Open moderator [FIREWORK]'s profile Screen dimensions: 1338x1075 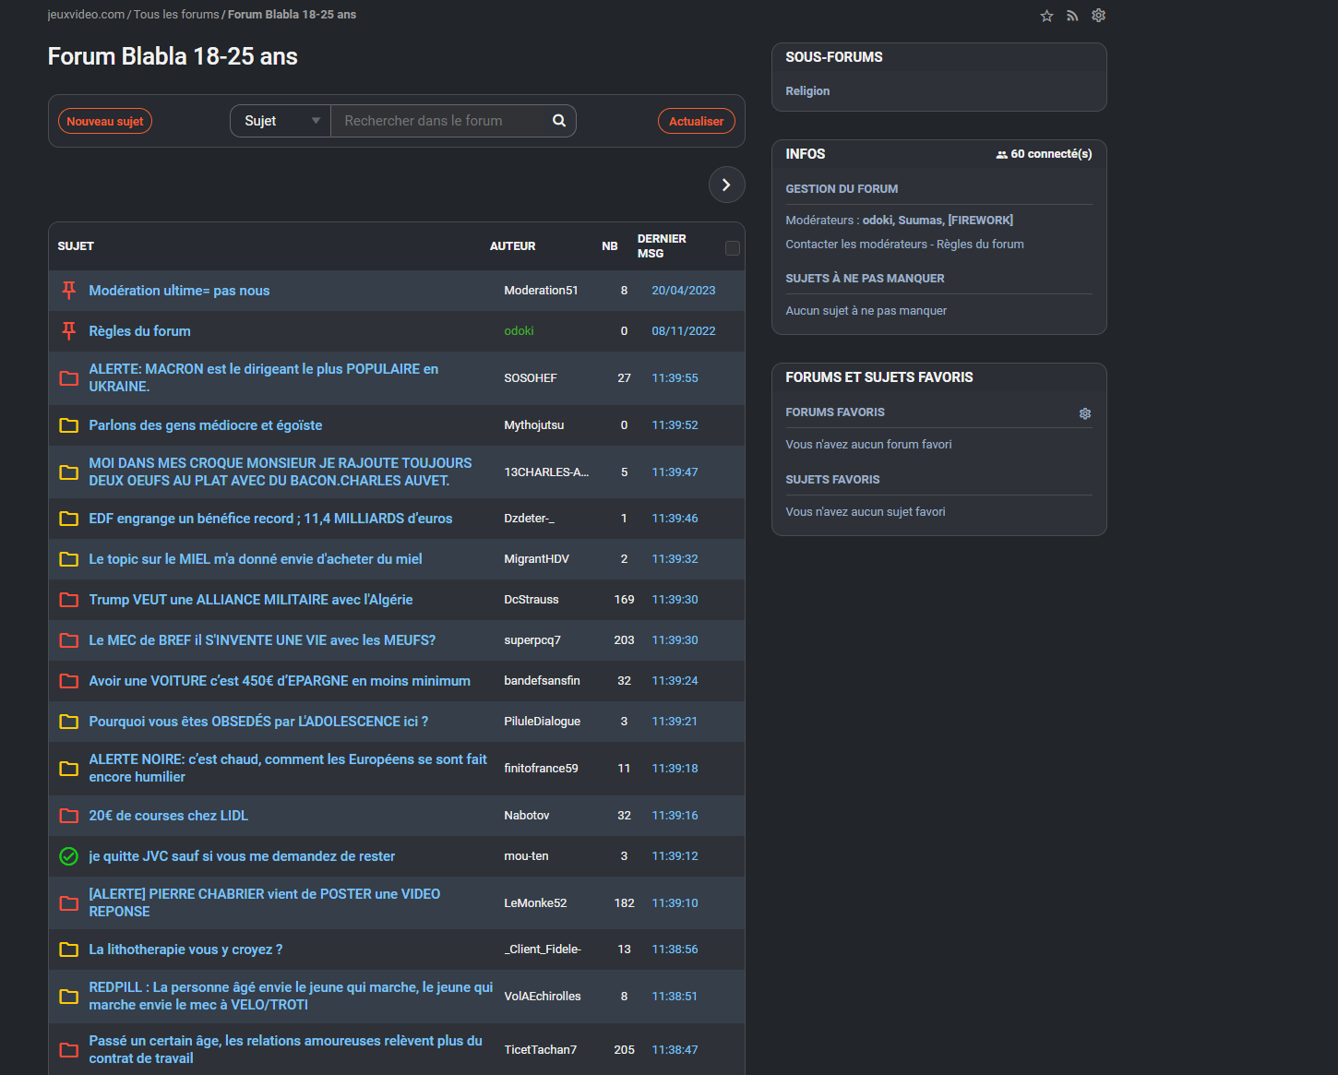click(980, 221)
